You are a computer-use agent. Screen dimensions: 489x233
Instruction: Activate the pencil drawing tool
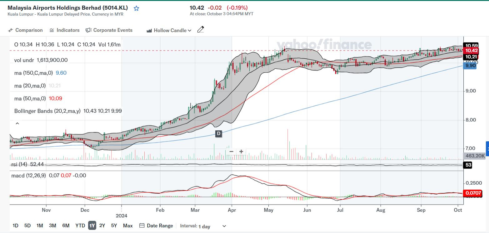(201, 30)
